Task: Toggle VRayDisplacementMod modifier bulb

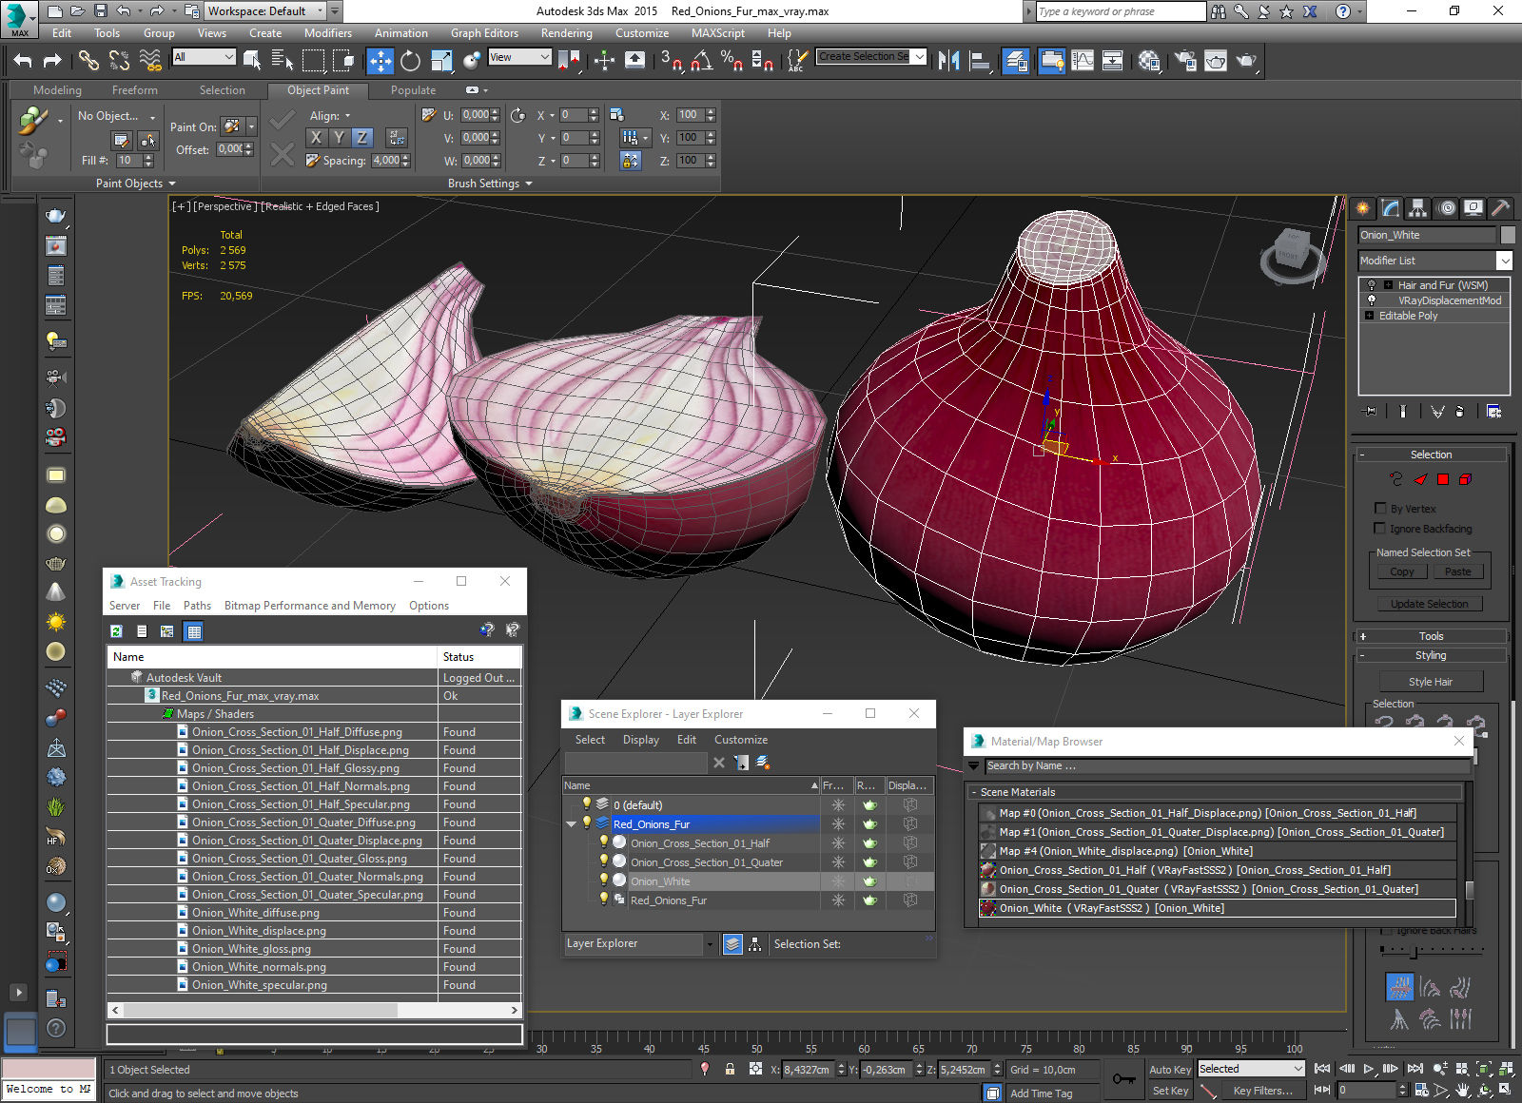Action: pos(1371,300)
